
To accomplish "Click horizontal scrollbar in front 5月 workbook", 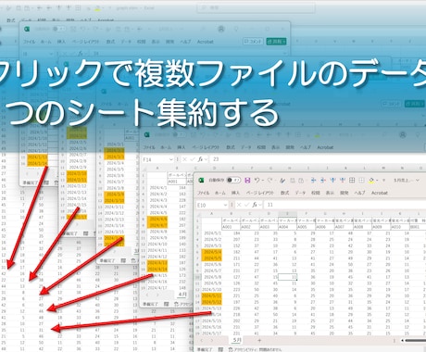I will point(415,340).
